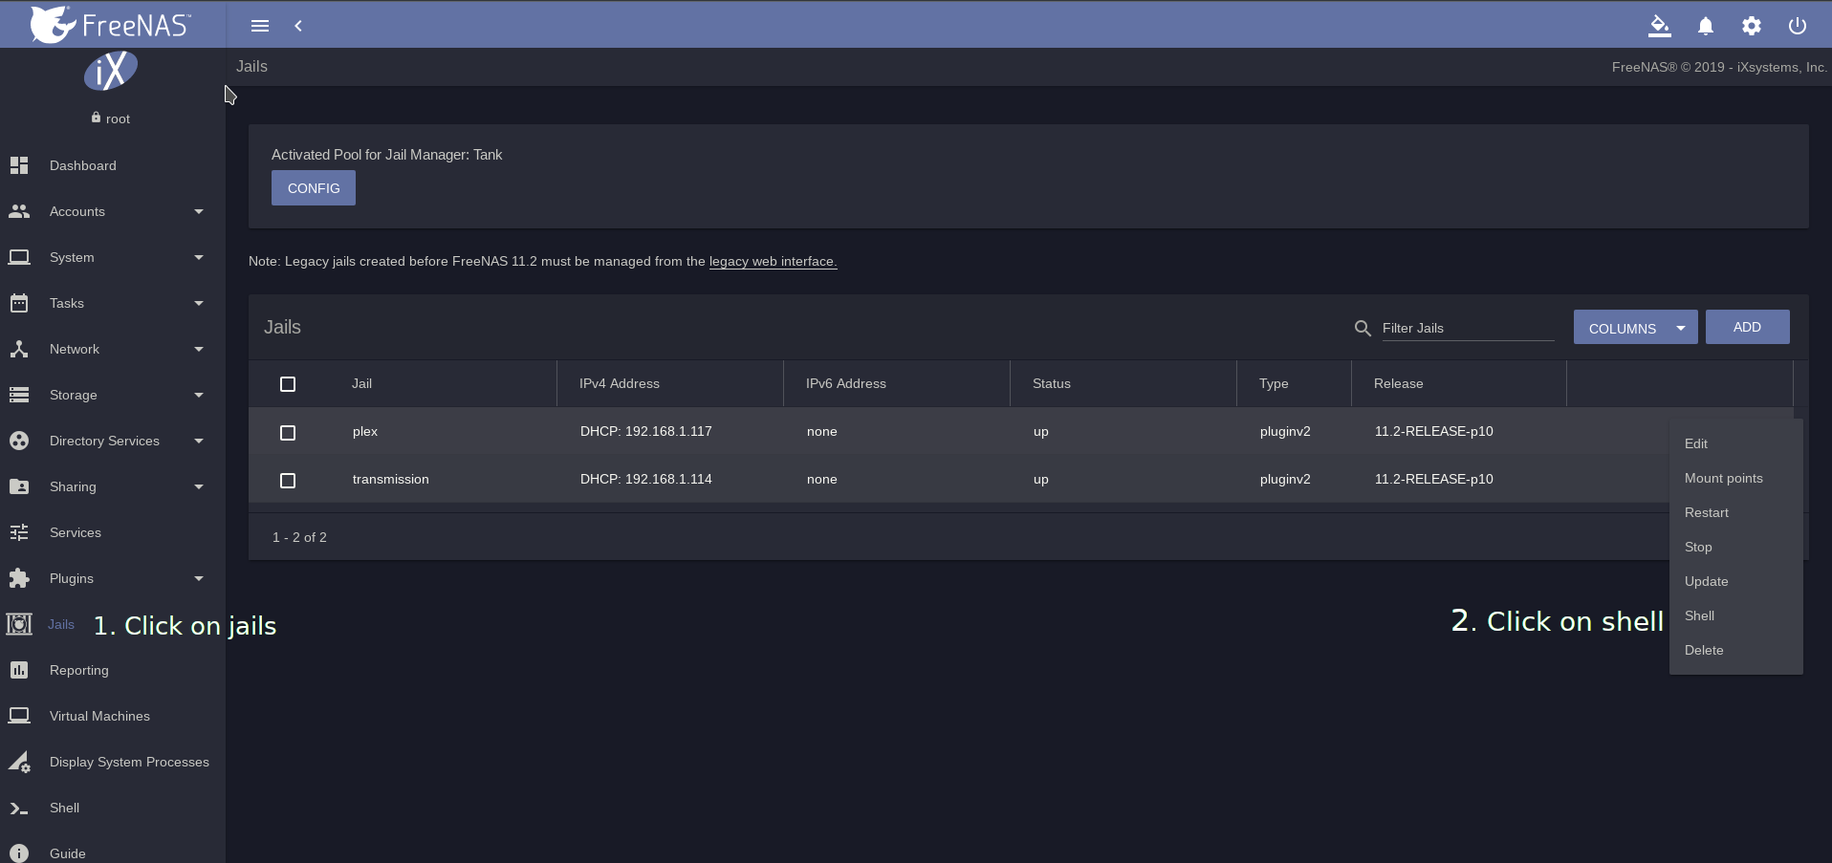Click the Filter Jails input field

click(1468, 328)
